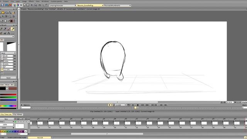Image resolution: width=247 pixels, height=139 pixels.
Task: Toggle the C button beside 0° angle
Action: tap(2, 67)
